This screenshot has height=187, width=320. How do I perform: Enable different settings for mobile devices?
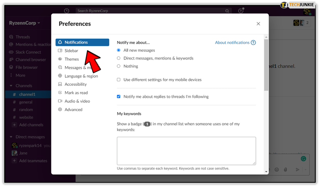click(119, 80)
